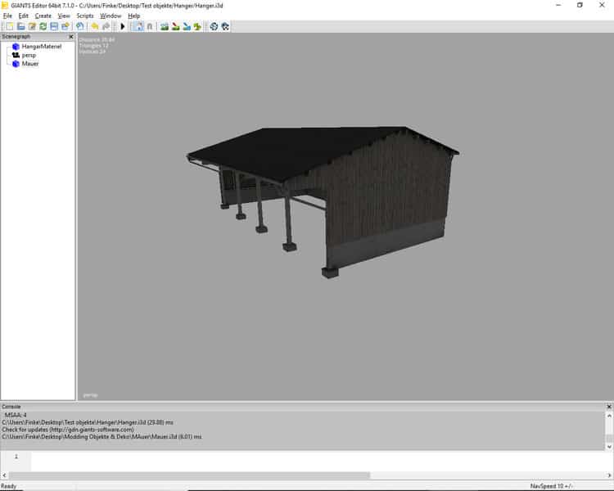Image resolution: width=614 pixels, height=491 pixels.
Task: Select the Mauer node in Scenegraph
Action: [30, 63]
